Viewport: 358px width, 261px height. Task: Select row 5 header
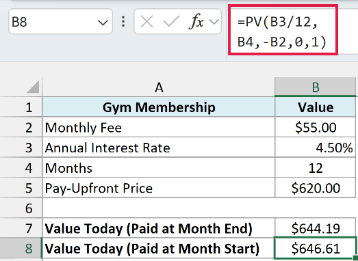click(x=21, y=188)
